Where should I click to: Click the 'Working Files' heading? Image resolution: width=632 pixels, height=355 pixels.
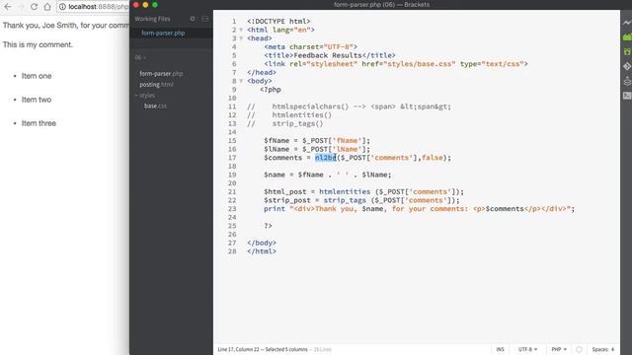pyautogui.click(x=152, y=19)
